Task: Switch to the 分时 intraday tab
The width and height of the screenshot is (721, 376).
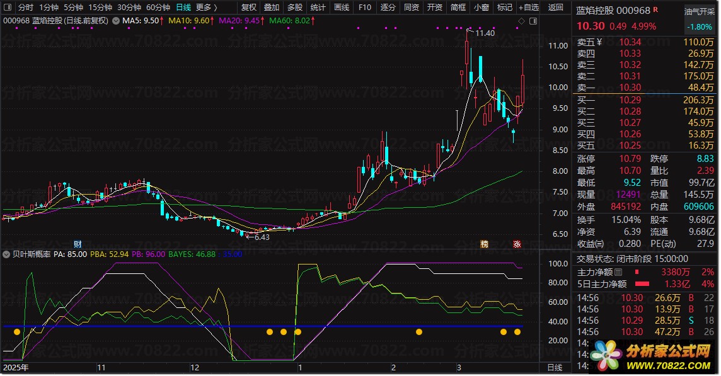Action: (x=25, y=8)
